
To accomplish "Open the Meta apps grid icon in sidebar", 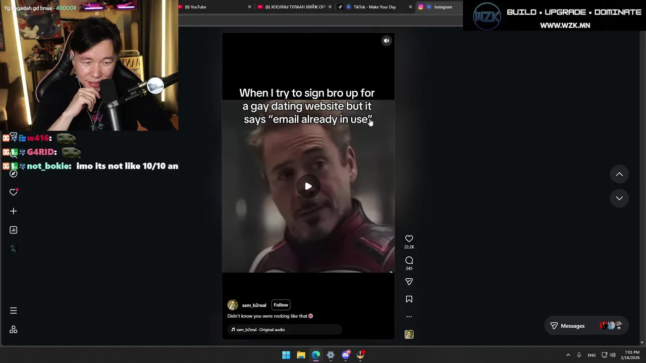I will point(14,330).
